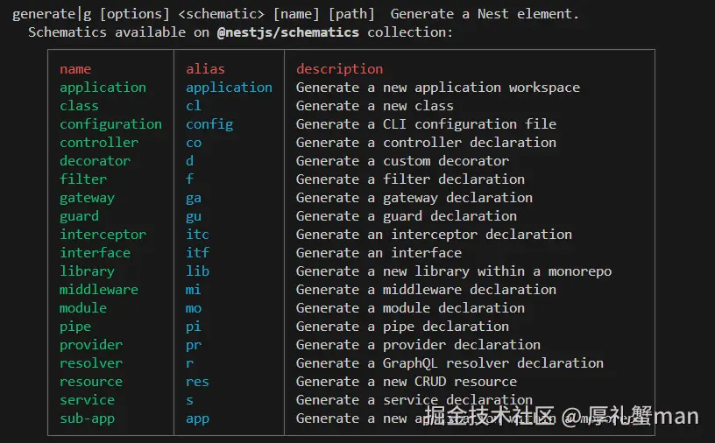Click the red 'alias' column header
This screenshot has width=715, height=443.
point(205,69)
